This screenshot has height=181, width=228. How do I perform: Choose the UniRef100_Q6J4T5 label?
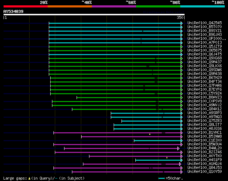pyautogui.click(x=204, y=54)
